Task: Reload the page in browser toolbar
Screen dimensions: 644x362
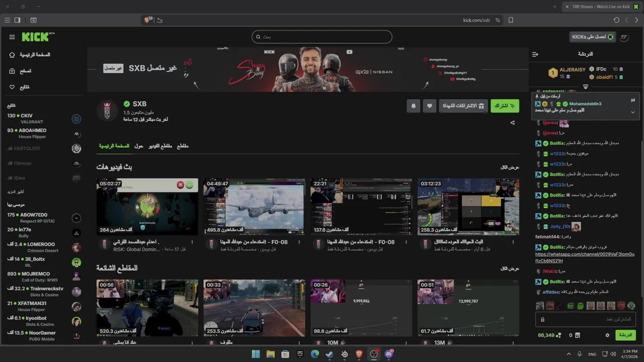Action: [x=616, y=20]
